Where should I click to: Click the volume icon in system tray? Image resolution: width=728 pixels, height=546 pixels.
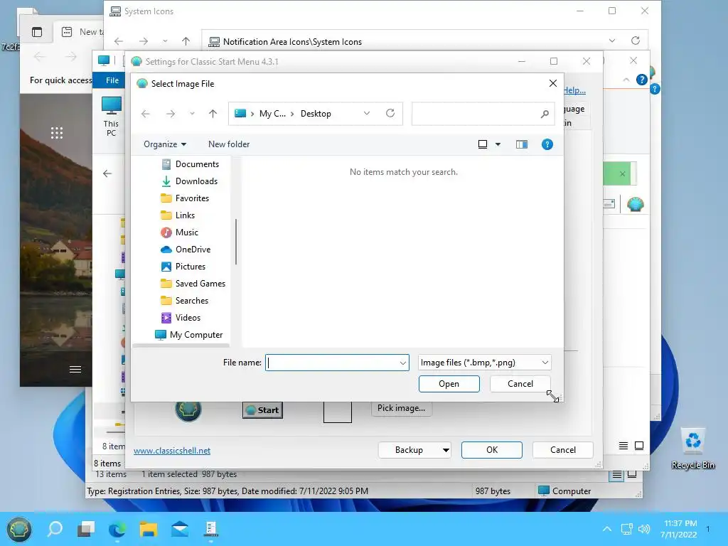644,529
